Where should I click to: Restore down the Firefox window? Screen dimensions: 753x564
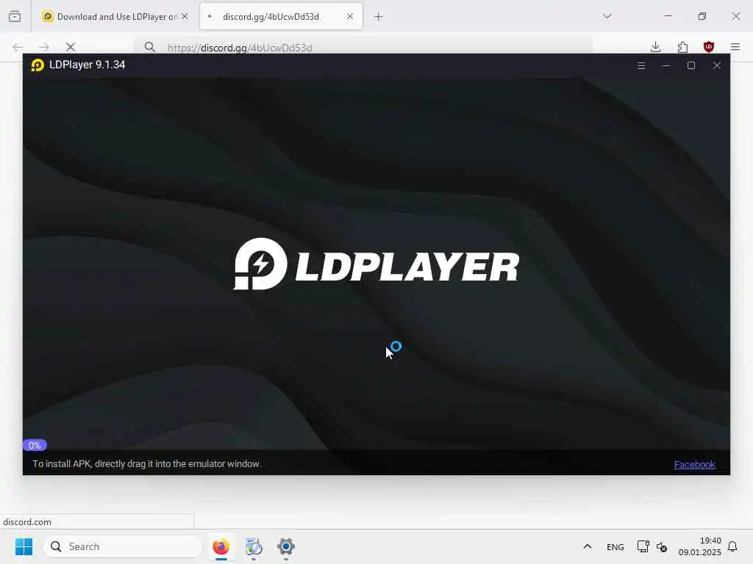pyautogui.click(x=702, y=16)
